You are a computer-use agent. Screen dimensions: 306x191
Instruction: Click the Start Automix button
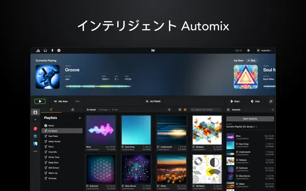point(250,119)
